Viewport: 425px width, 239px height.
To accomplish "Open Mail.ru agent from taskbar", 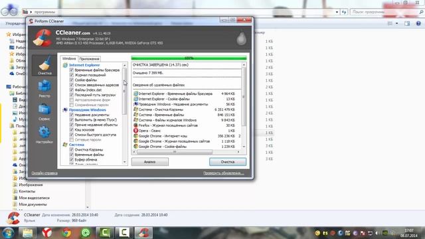I will 86,233.
